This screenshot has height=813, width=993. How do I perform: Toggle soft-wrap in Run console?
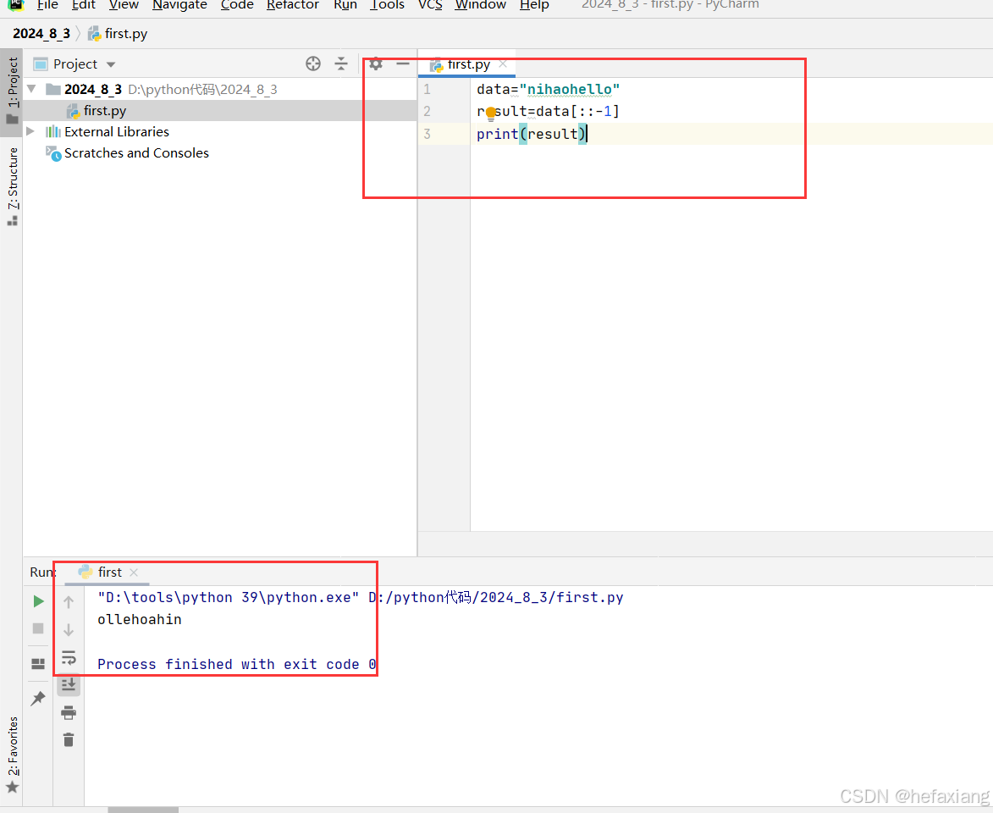coord(69,657)
